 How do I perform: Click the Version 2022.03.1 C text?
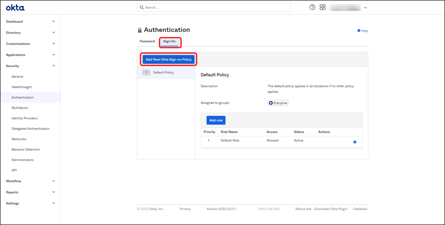[221, 209]
